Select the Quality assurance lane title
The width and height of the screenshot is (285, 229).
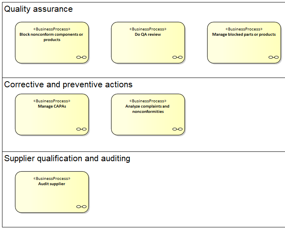point(38,9)
